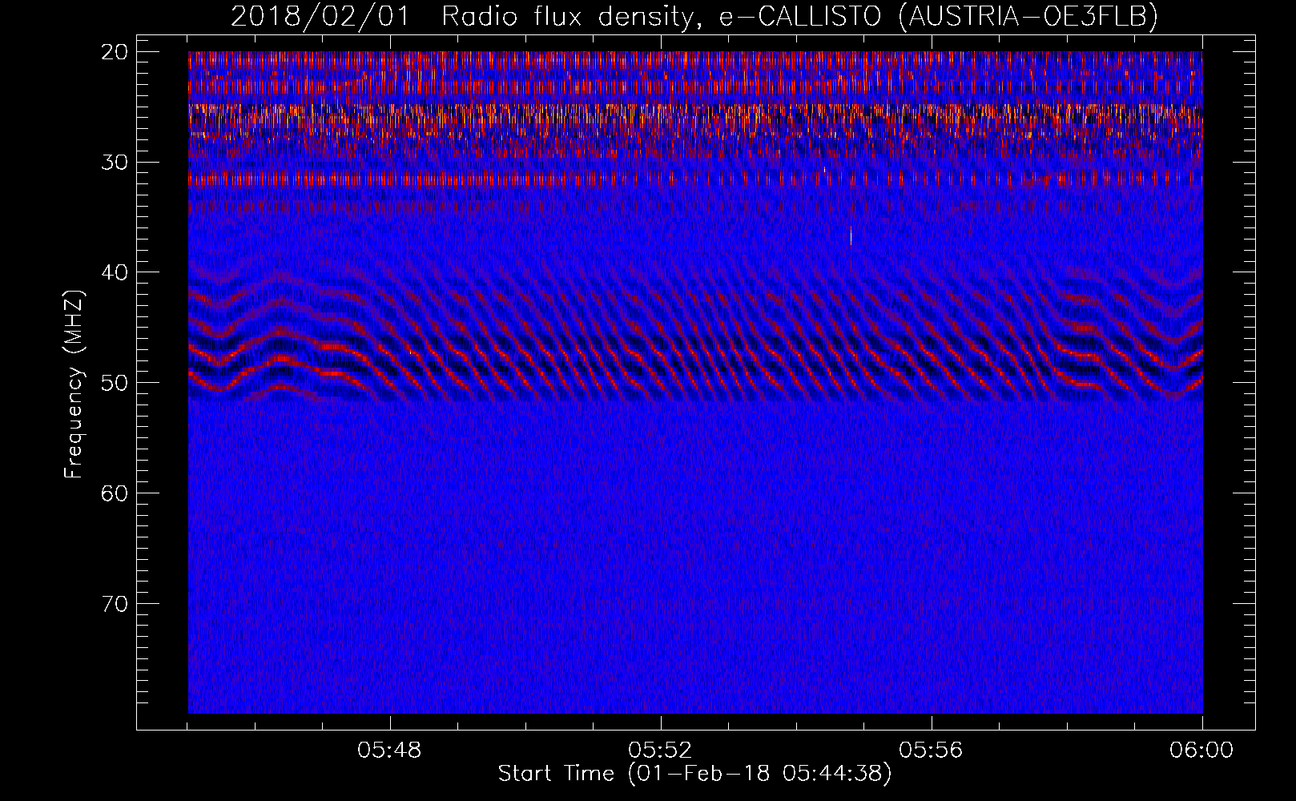Click the 'Start Time' x-axis label
The height and width of the screenshot is (801, 1296).
pos(694,774)
